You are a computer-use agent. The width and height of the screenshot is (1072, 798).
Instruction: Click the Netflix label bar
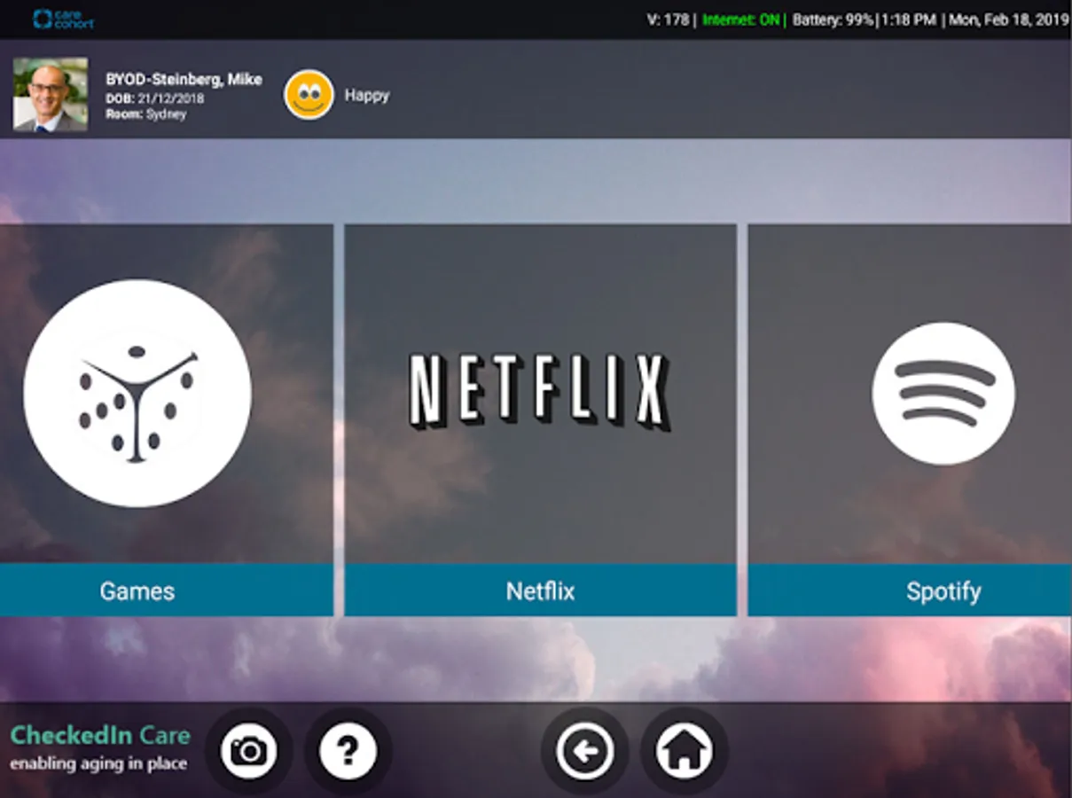(x=540, y=591)
